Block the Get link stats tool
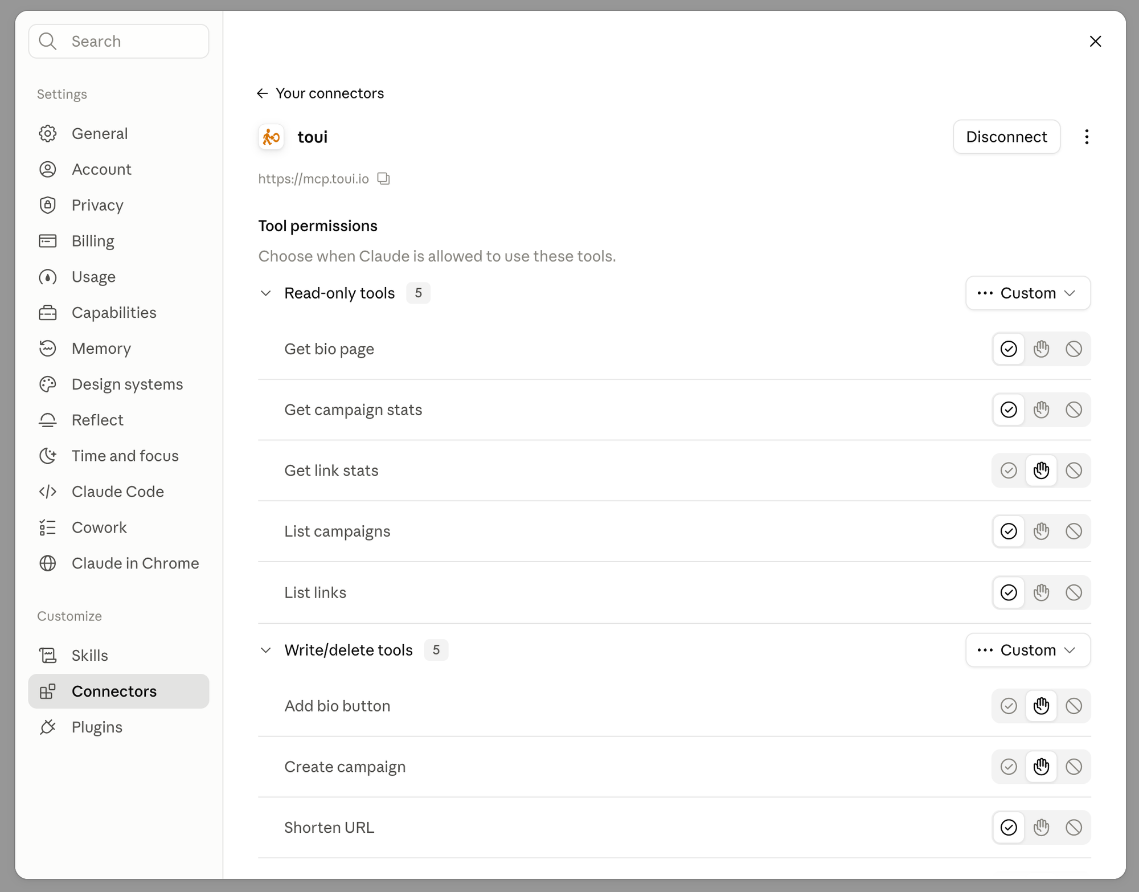This screenshot has width=1139, height=892. 1074,470
